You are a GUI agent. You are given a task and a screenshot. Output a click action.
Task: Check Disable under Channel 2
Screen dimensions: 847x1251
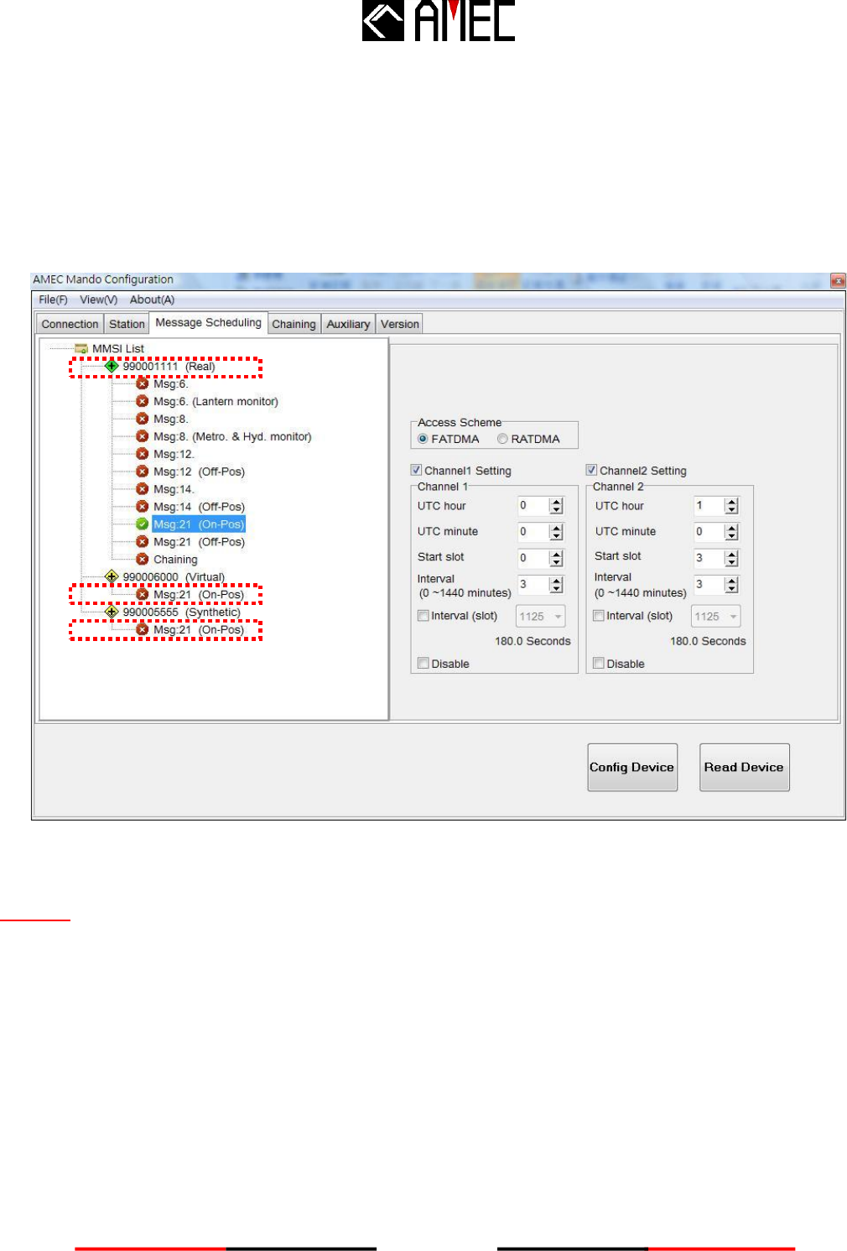click(x=599, y=664)
